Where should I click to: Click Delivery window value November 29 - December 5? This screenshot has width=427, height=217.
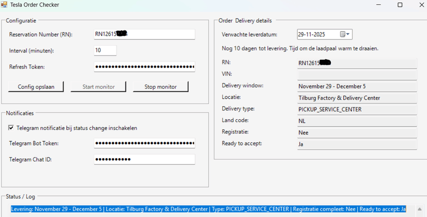357,86
